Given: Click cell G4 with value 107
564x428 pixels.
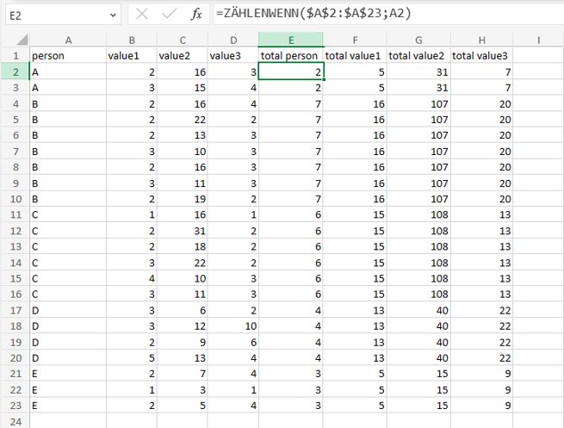Looking at the screenshot, I should (x=418, y=103).
